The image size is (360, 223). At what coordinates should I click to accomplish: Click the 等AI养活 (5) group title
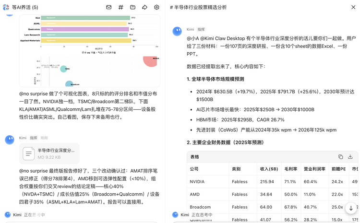pyautogui.click(x=25, y=8)
